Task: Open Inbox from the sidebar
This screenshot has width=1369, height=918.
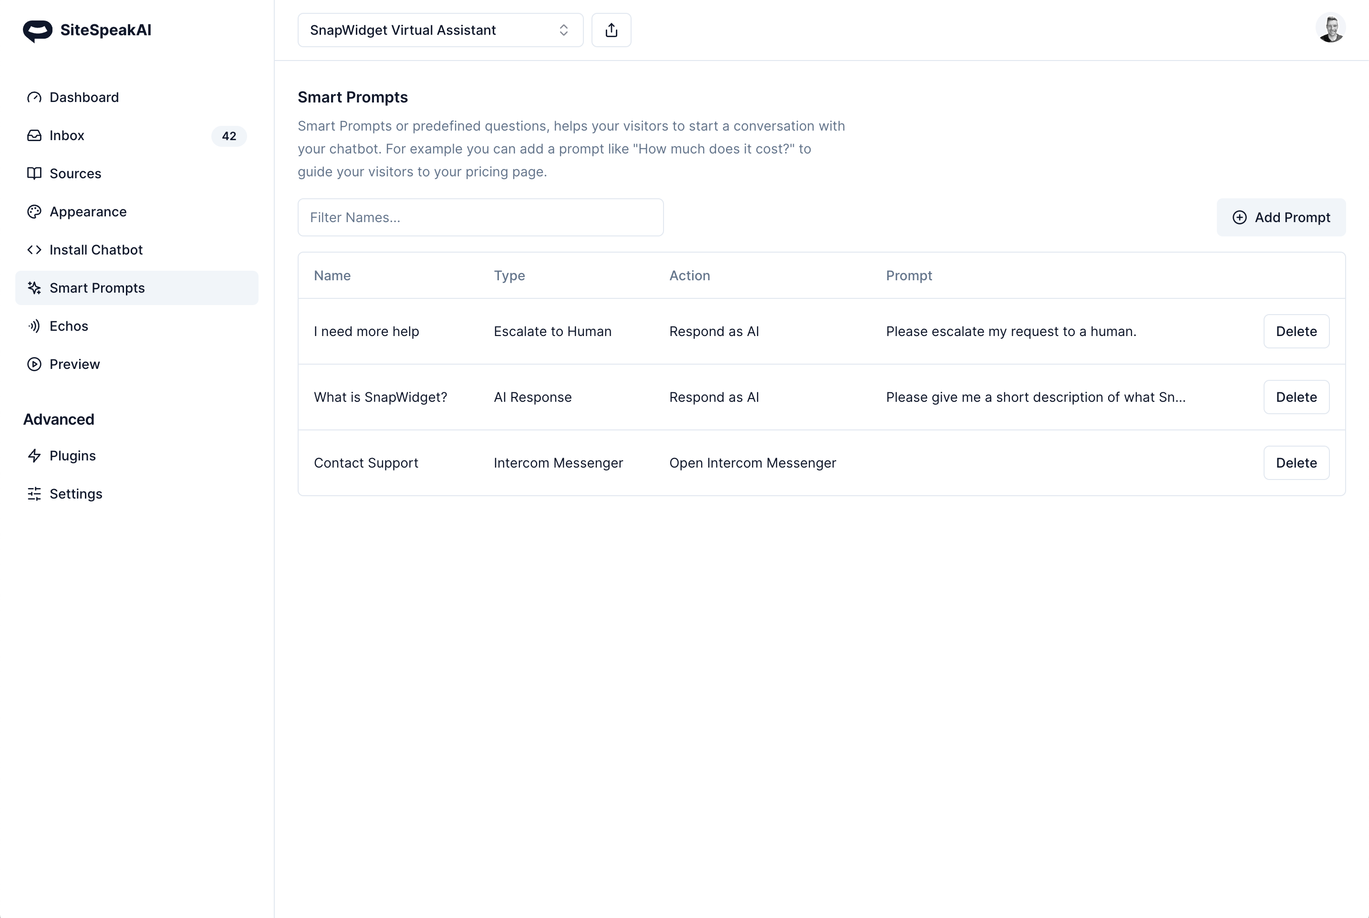Action: pyautogui.click(x=136, y=135)
